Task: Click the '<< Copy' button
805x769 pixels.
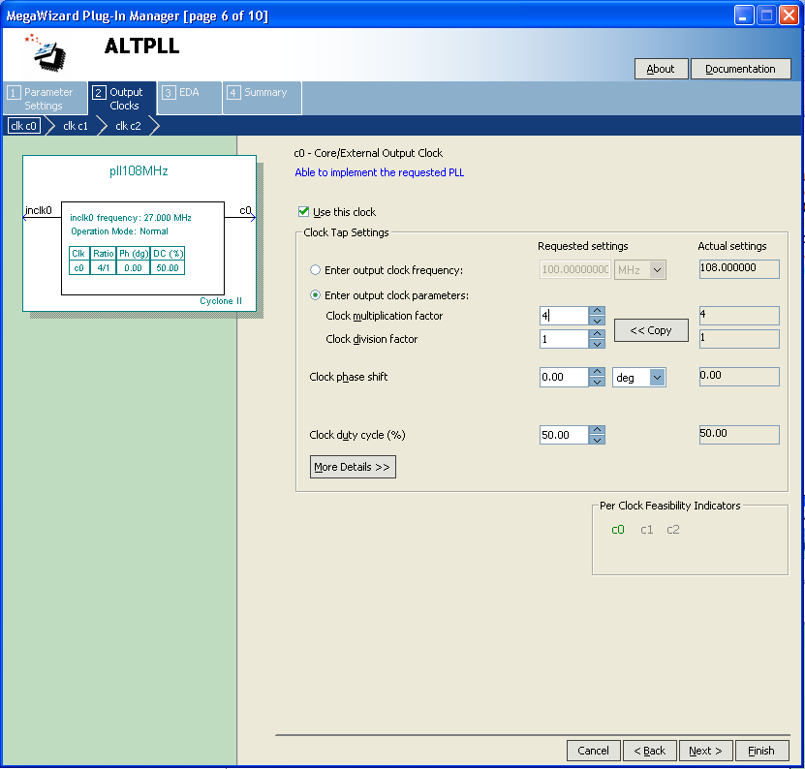Action: click(x=650, y=330)
